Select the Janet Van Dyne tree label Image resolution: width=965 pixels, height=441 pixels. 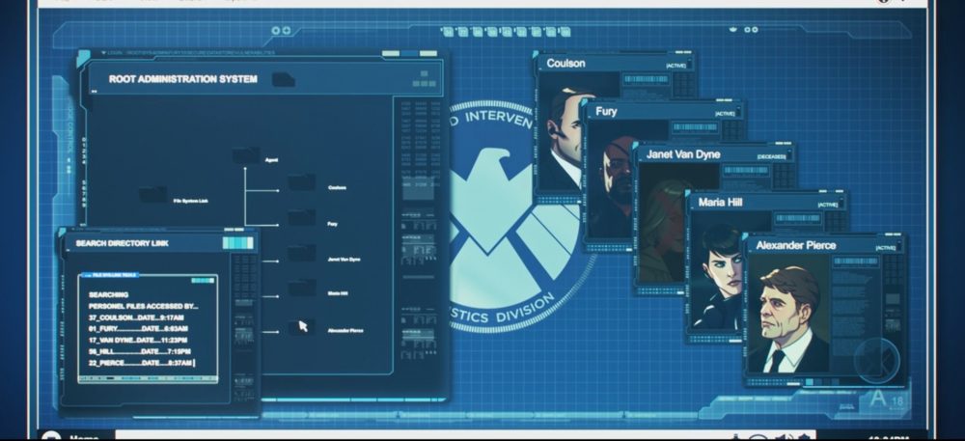click(x=345, y=260)
